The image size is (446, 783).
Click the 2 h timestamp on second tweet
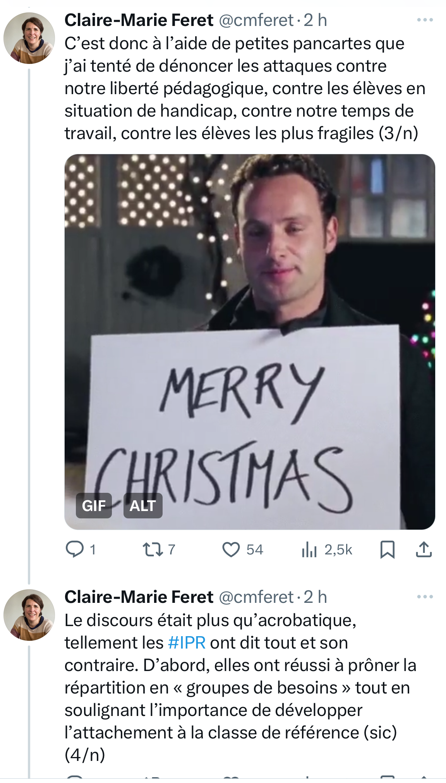click(315, 597)
